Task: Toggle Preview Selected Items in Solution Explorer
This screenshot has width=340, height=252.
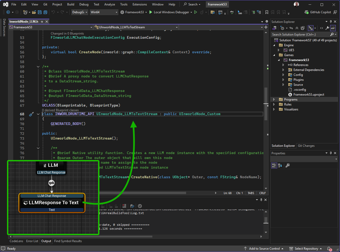Action: (x=333, y=28)
